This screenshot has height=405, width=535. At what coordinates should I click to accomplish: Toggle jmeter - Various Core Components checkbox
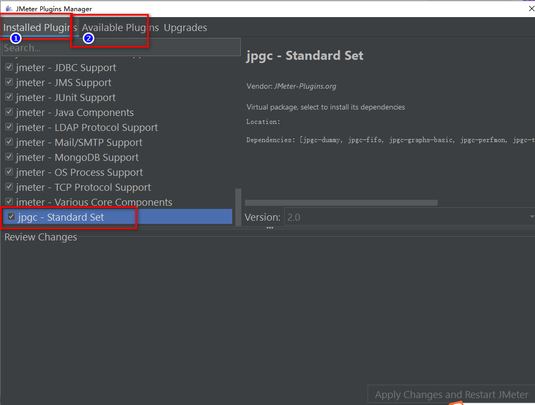9,201
